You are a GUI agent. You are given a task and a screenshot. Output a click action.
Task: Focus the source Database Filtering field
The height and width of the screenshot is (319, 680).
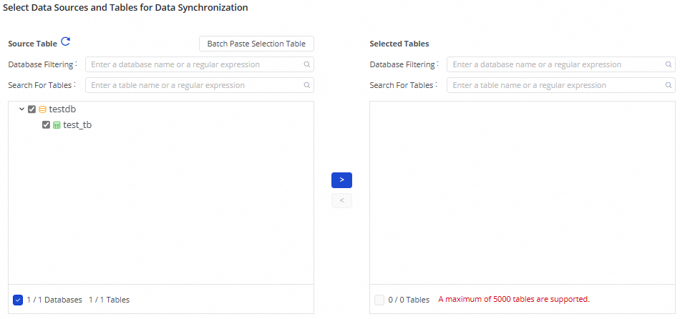click(x=193, y=64)
